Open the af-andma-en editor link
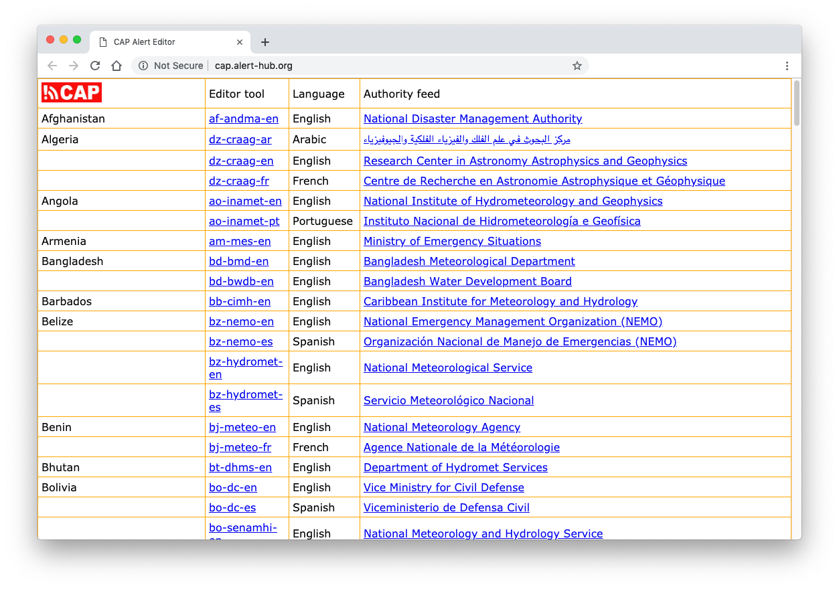The width and height of the screenshot is (839, 589). pos(244,118)
